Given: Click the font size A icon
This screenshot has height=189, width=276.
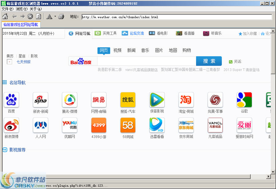Looking at the screenshot, I should (x=49, y=17).
